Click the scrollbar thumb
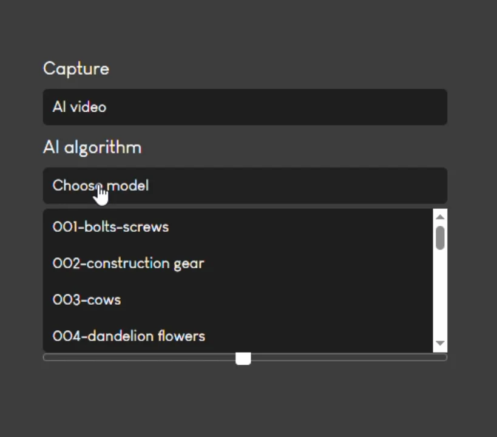The image size is (497, 437). pos(440,237)
